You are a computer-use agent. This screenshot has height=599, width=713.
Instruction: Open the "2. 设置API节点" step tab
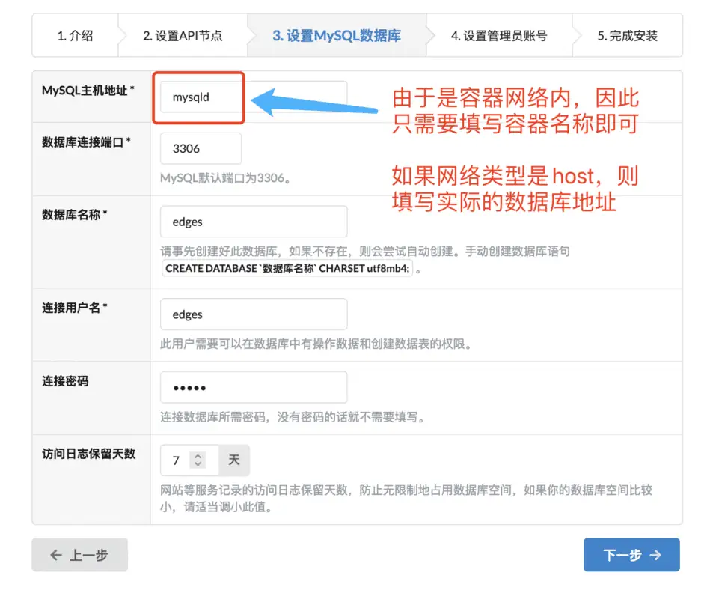click(183, 34)
